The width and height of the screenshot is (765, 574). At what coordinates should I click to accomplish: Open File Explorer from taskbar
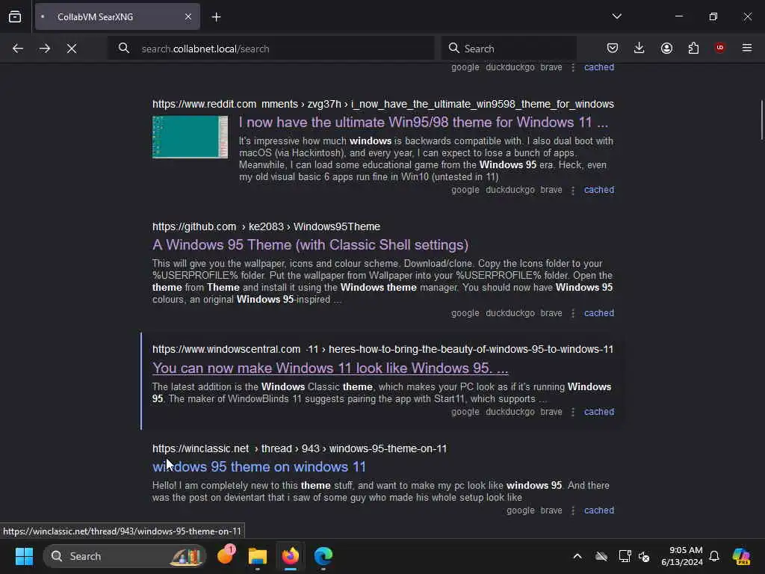click(258, 556)
